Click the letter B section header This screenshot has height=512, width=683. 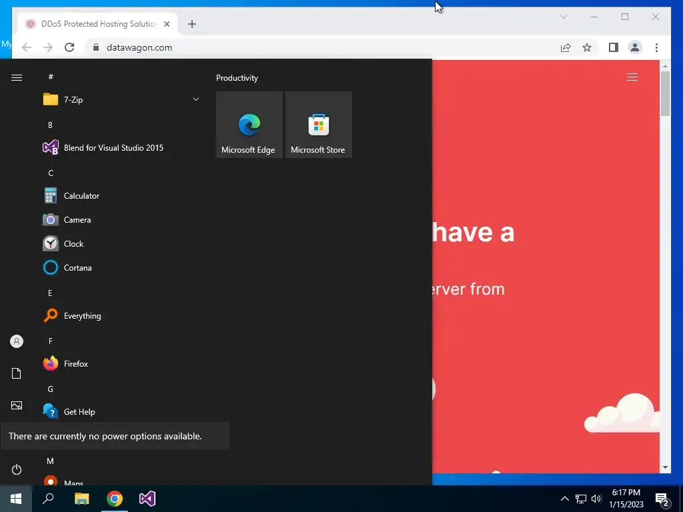(50, 125)
